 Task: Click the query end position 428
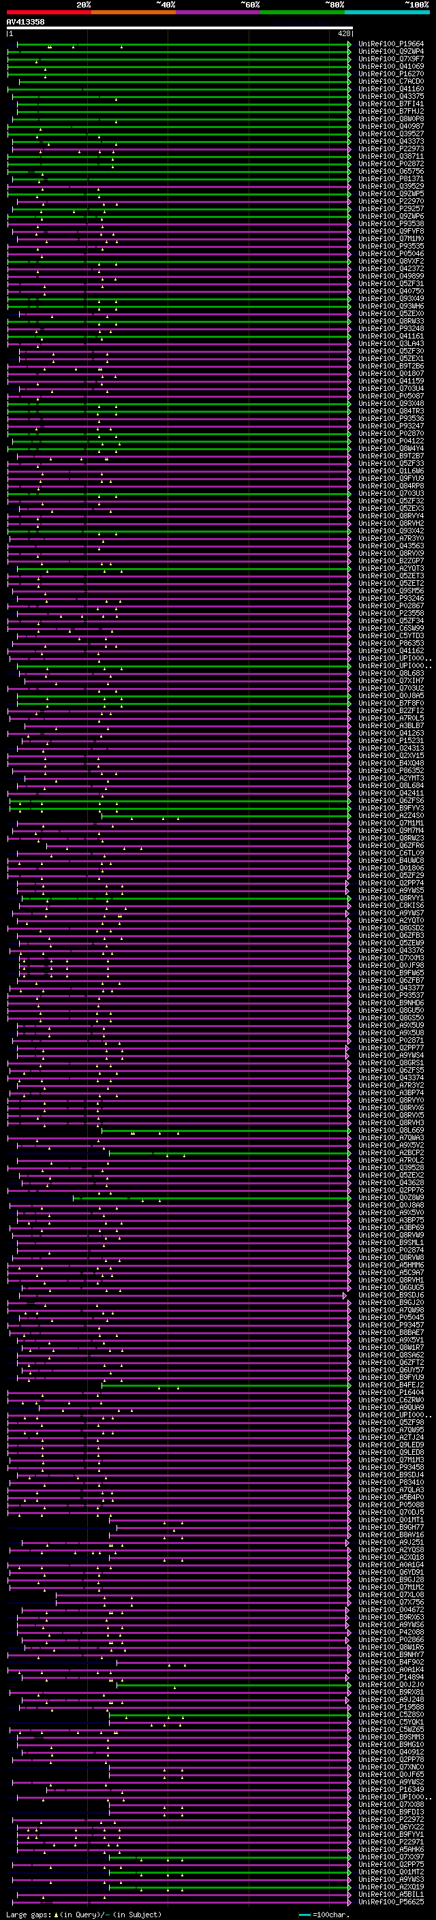click(x=343, y=33)
